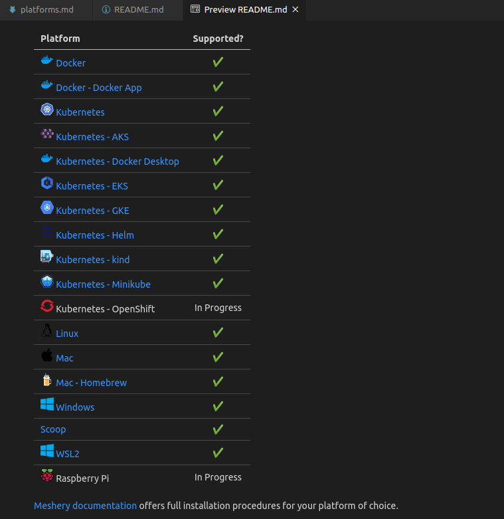
Task: Open the Kubernetes - Docker Desktop link
Action: (118, 161)
